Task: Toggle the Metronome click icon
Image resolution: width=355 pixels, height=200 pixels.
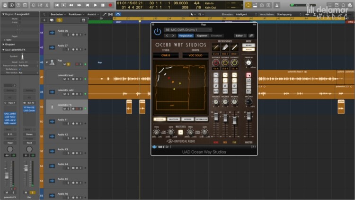Action: (277, 5)
